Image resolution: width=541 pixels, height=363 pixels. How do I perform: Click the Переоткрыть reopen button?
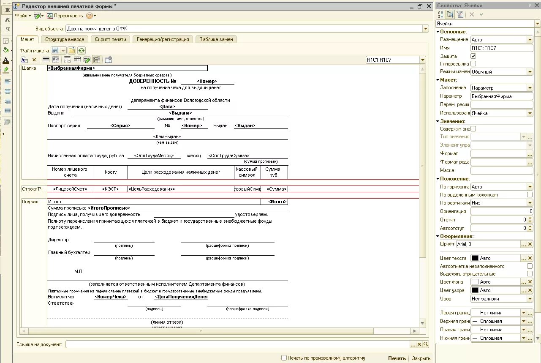pos(65,16)
